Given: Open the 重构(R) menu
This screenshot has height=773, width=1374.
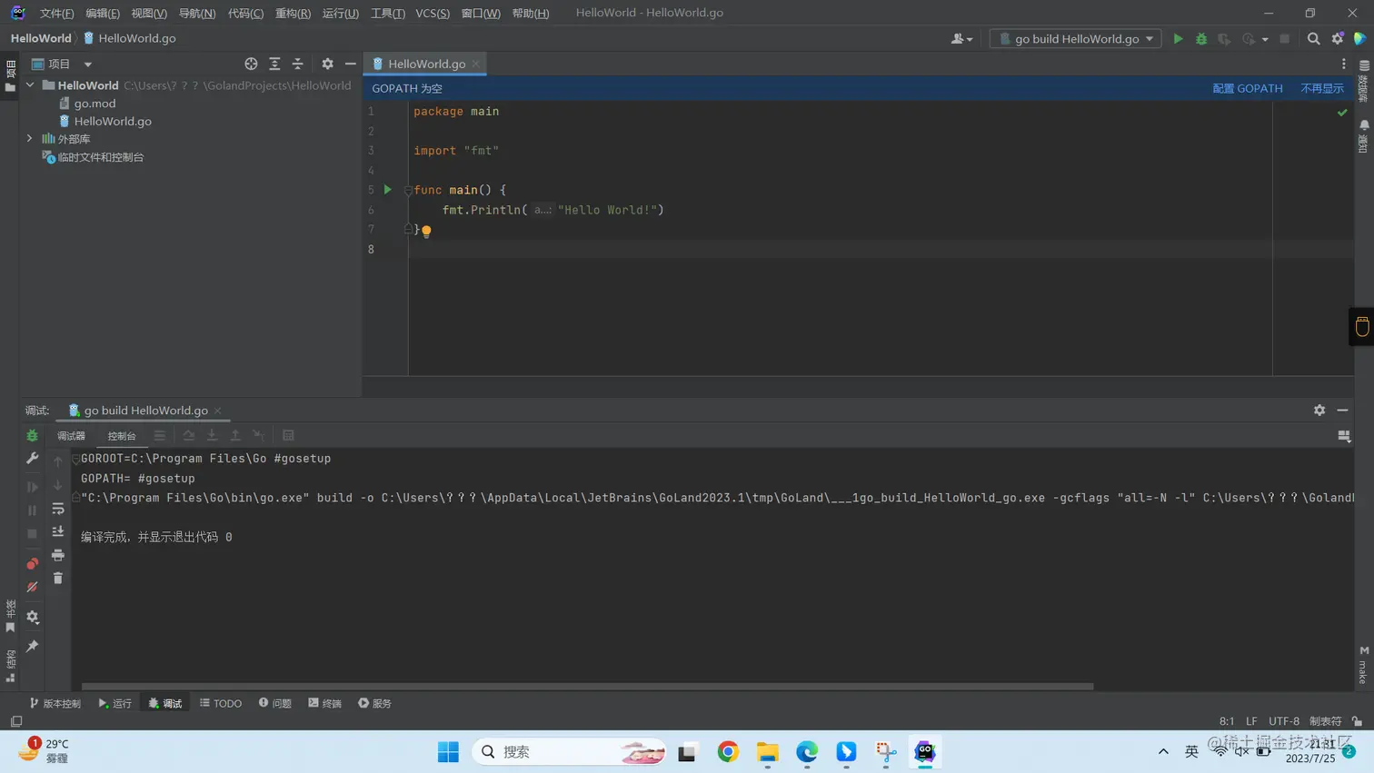Looking at the screenshot, I should click(x=293, y=13).
